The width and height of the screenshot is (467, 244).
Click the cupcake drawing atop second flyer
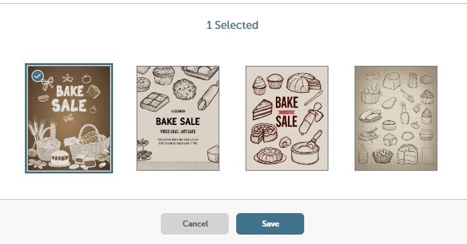[x=164, y=75]
